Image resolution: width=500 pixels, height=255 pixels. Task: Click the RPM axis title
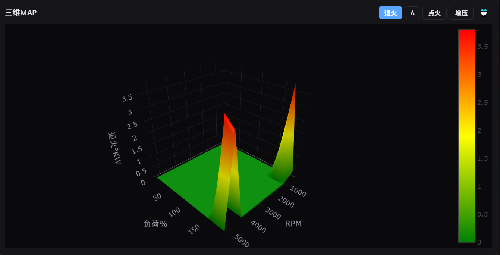[293, 224]
